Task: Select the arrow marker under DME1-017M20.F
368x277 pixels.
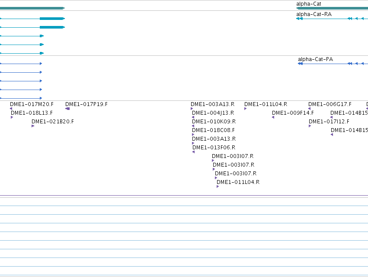Action: [11, 109]
